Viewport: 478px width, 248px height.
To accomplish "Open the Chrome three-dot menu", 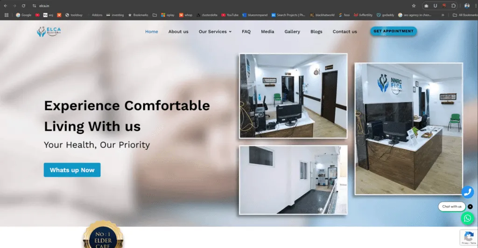I will coord(476,6).
